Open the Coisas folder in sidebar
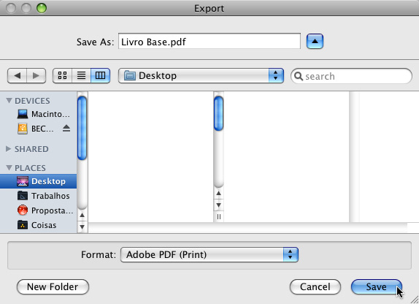Screen dimensions: 419x304 [x=37, y=225]
